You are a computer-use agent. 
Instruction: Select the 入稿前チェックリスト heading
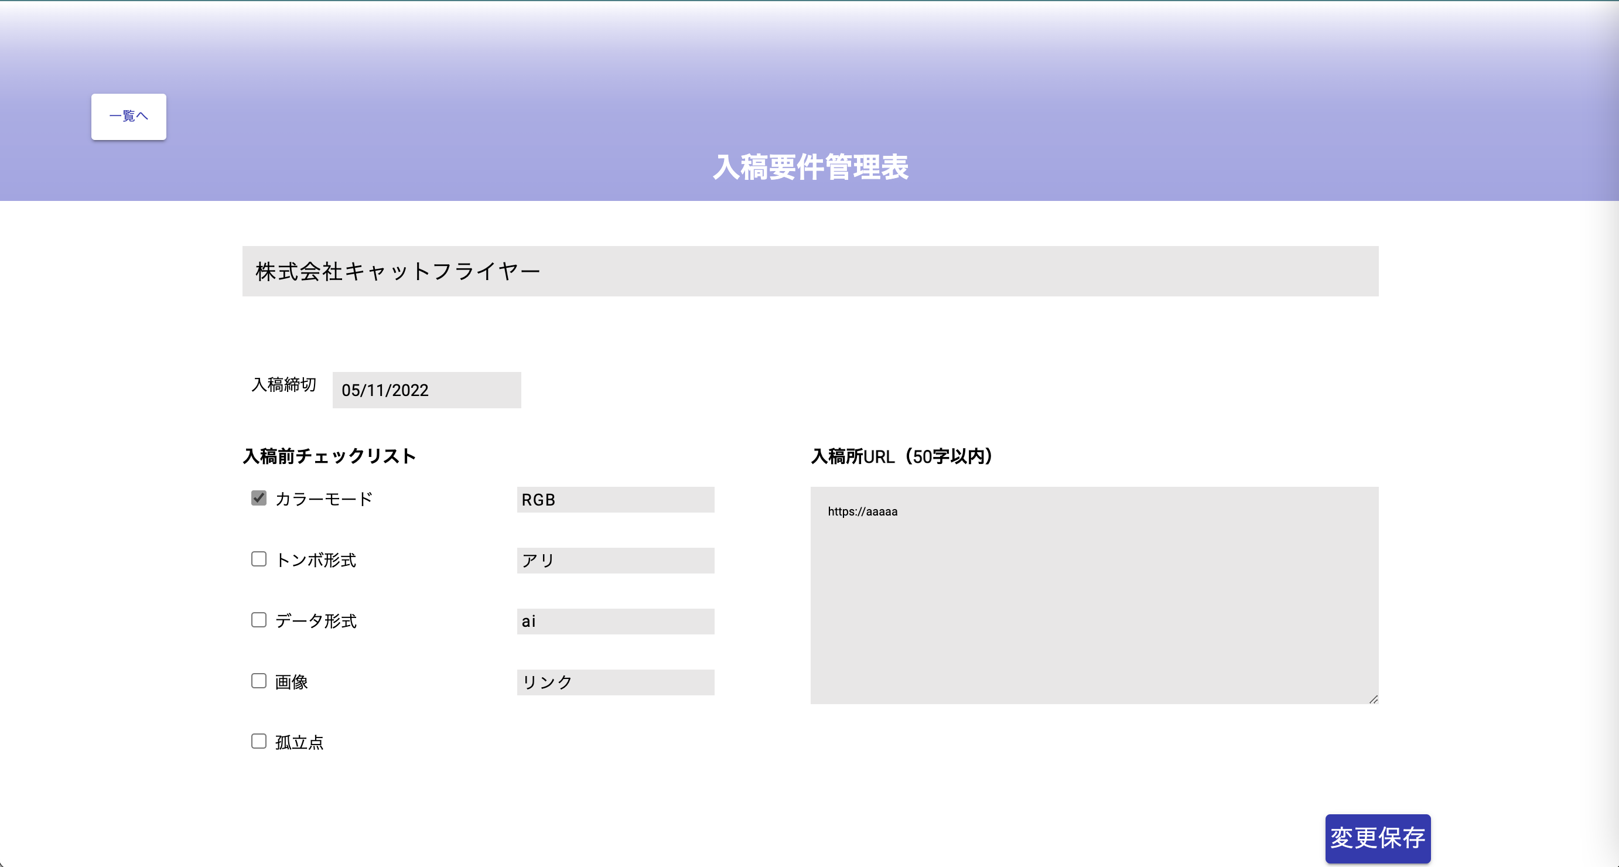(x=329, y=456)
